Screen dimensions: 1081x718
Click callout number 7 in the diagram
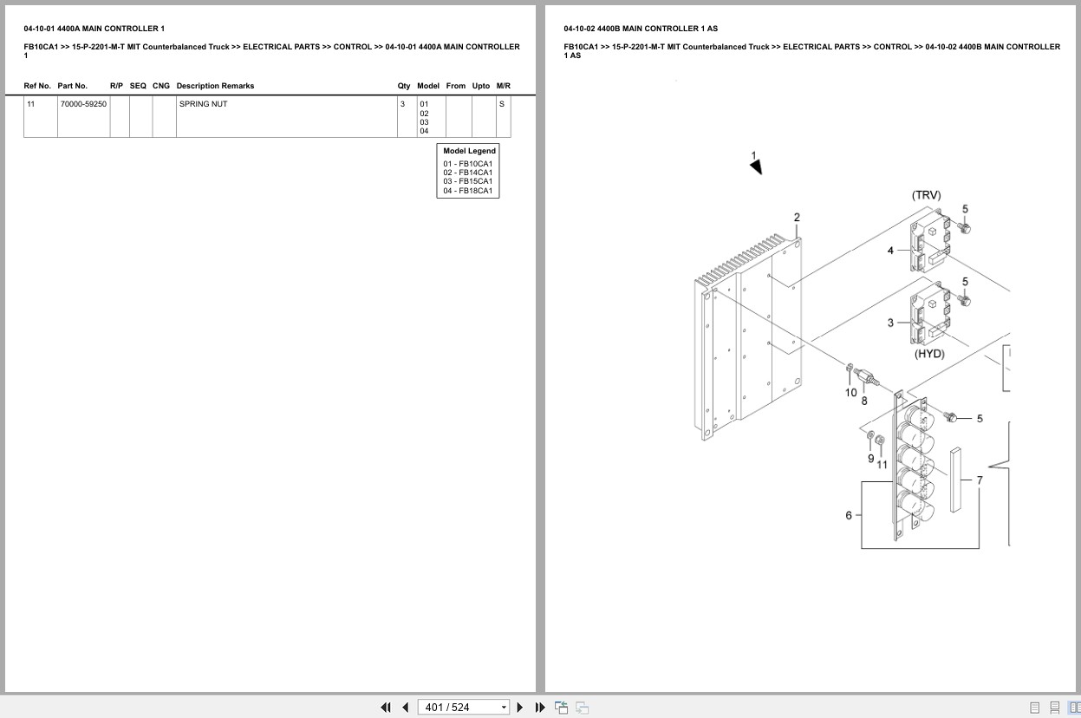tap(980, 480)
